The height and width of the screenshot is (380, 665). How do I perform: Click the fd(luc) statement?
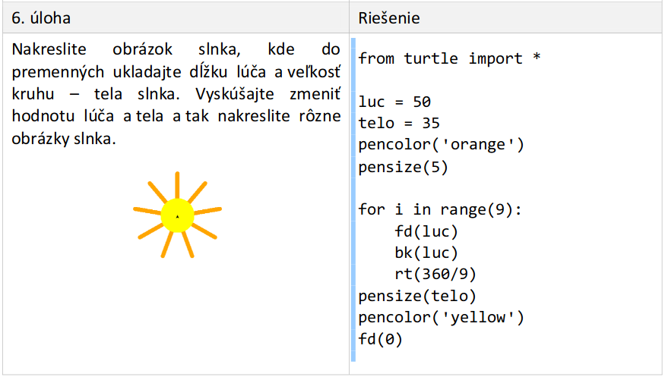tap(426, 231)
